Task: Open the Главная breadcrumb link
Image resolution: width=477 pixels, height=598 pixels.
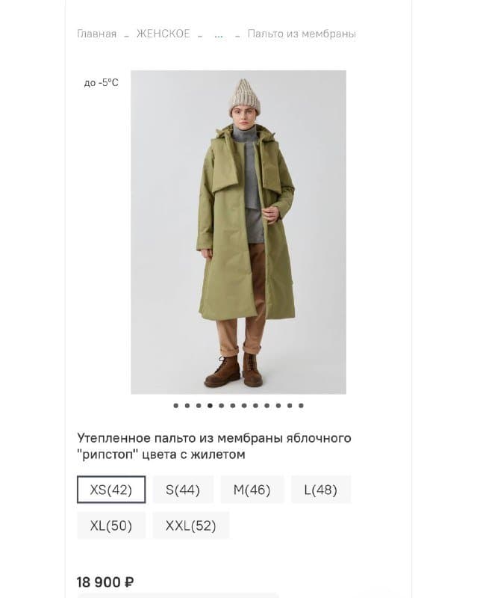Action: tap(97, 34)
